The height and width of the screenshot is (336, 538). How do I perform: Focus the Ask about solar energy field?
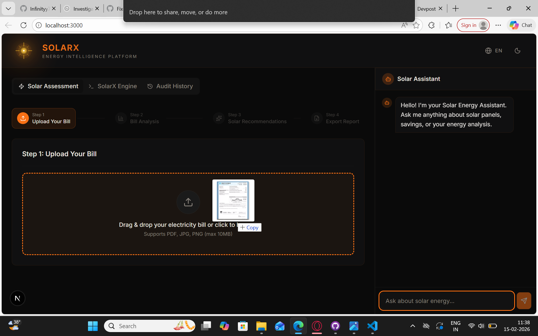[x=446, y=301]
